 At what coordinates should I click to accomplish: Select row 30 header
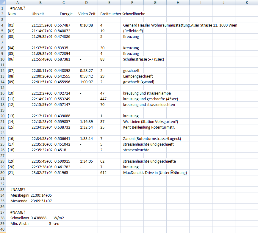point(3,173)
